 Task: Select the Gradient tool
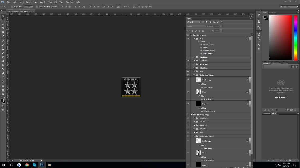[3, 61]
